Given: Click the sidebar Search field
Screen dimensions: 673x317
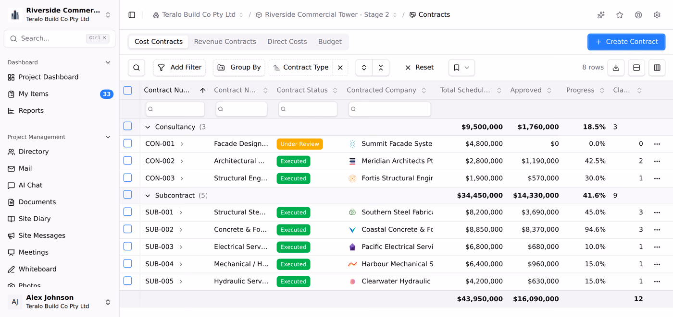Looking at the screenshot, I should coord(60,38).
